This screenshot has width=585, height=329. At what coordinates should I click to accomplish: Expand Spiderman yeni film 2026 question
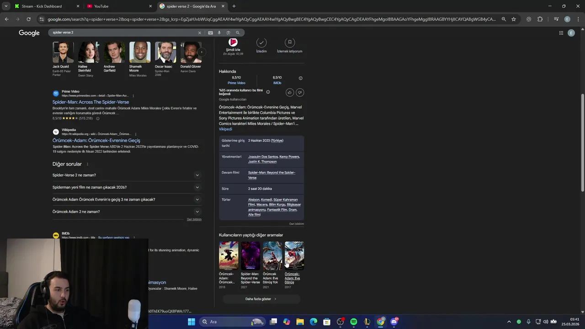pos(127,187)
